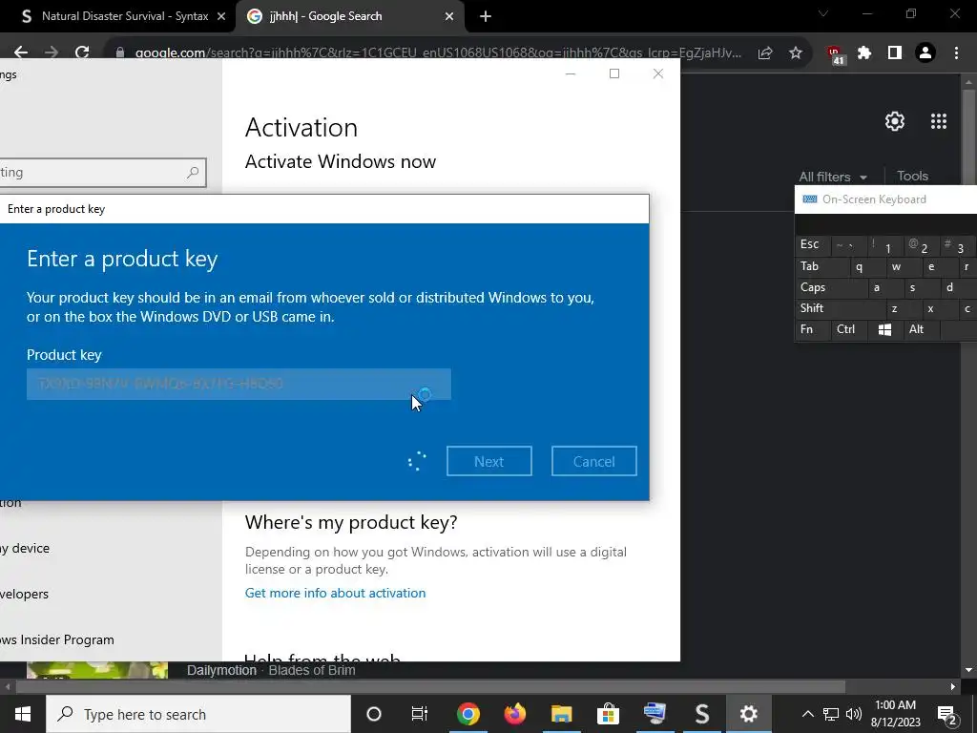Open volume control in system tray
977x733 pixels.
854,714
